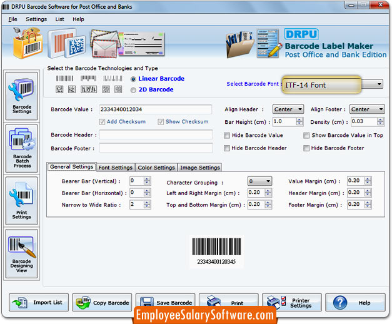Screen dimensions: 392x324
Task: Click the postal-style barcode sample icon
Action: [113, 79]
